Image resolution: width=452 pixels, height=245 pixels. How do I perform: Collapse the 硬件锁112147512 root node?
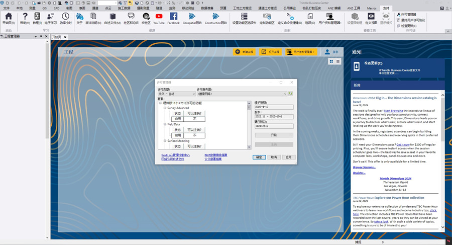pyautogui.click(x=160, y=103)
